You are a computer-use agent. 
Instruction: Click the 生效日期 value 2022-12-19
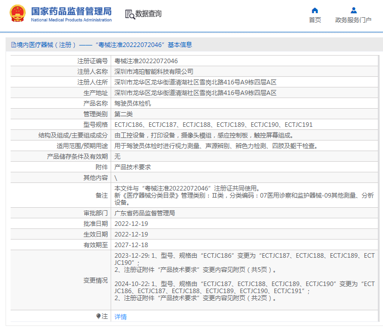pos(131,234)
